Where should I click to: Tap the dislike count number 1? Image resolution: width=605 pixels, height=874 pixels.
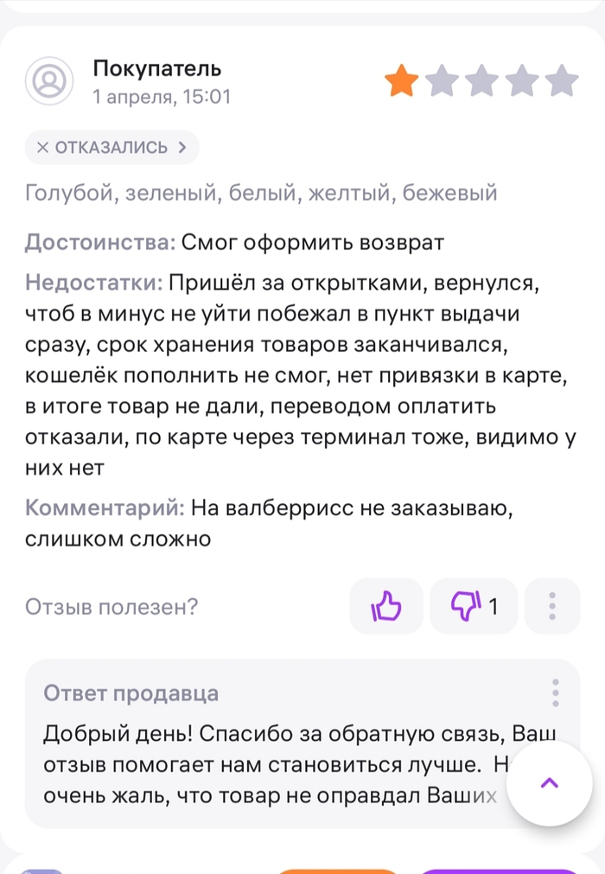click(x=494, y=606)
